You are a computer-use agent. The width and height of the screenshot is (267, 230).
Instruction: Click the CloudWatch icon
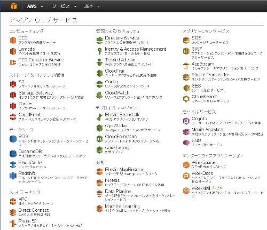99,95
